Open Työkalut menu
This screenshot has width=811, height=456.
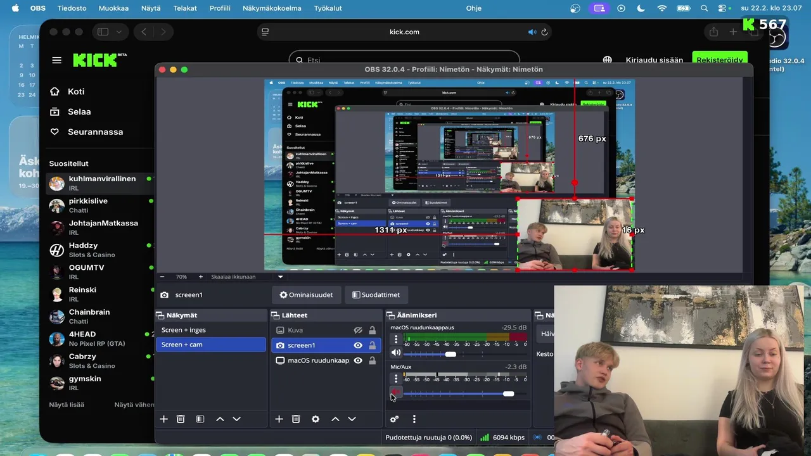(328, 8)
